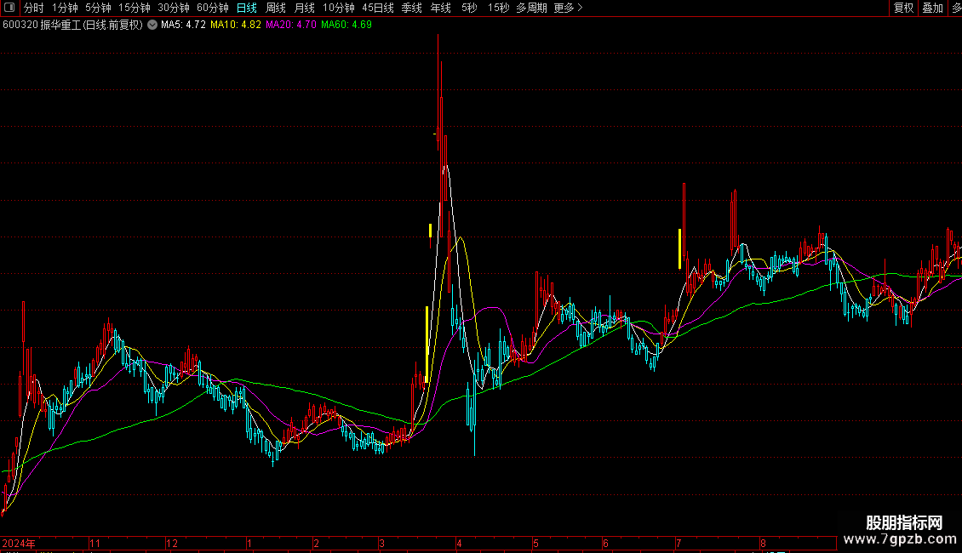Toggle the side panel icon at toolbar start

[9, 8]
